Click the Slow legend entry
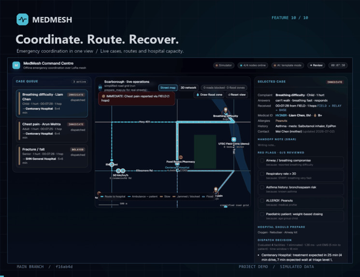360x277 pixels. point(165,197)
